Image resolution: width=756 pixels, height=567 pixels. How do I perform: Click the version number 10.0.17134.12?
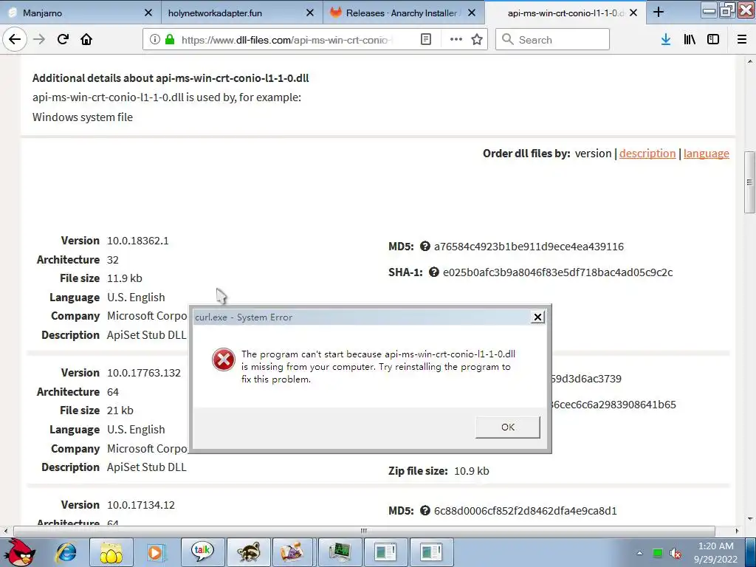141,505
